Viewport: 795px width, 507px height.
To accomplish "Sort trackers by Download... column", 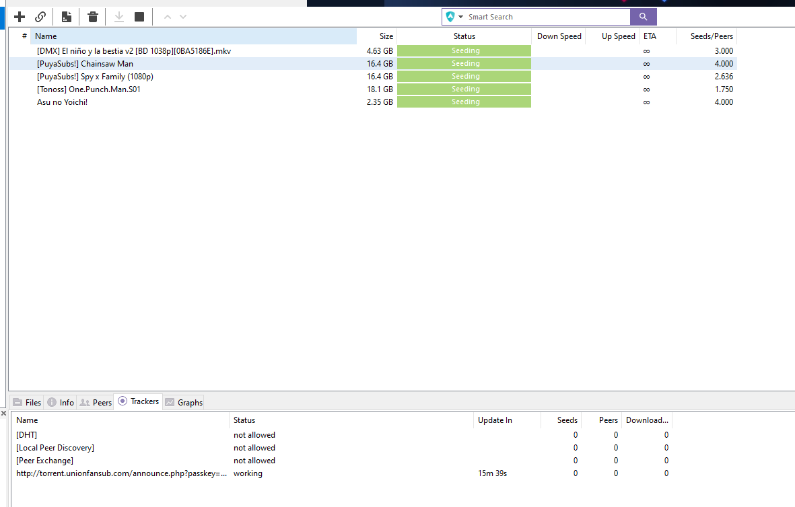I will (x=647, y=420).
